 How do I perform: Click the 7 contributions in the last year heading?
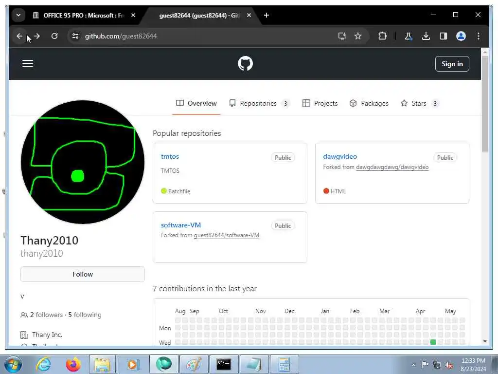click(x=205, y=289)
